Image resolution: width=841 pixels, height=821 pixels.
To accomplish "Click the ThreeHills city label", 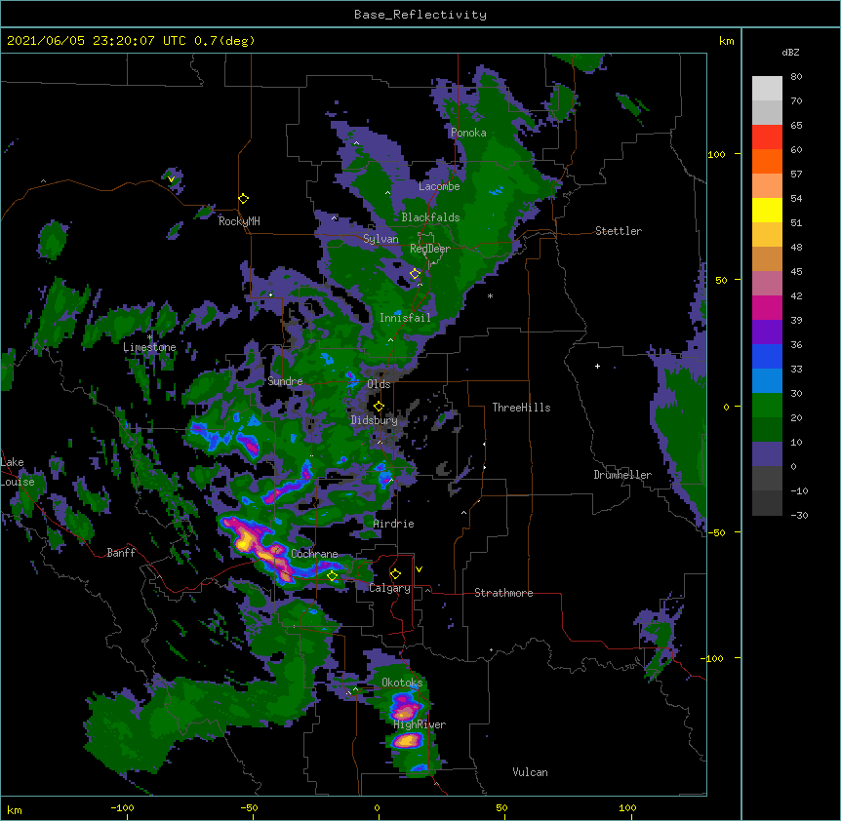I will (x=521, y=408).
